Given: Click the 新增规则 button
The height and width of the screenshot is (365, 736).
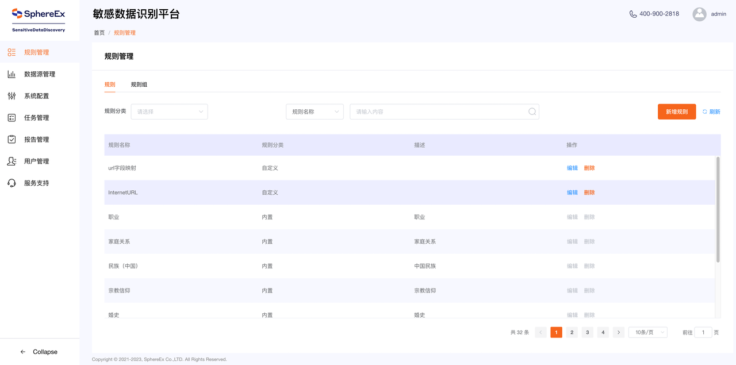Looking at the screenshot, I should 676,112.
